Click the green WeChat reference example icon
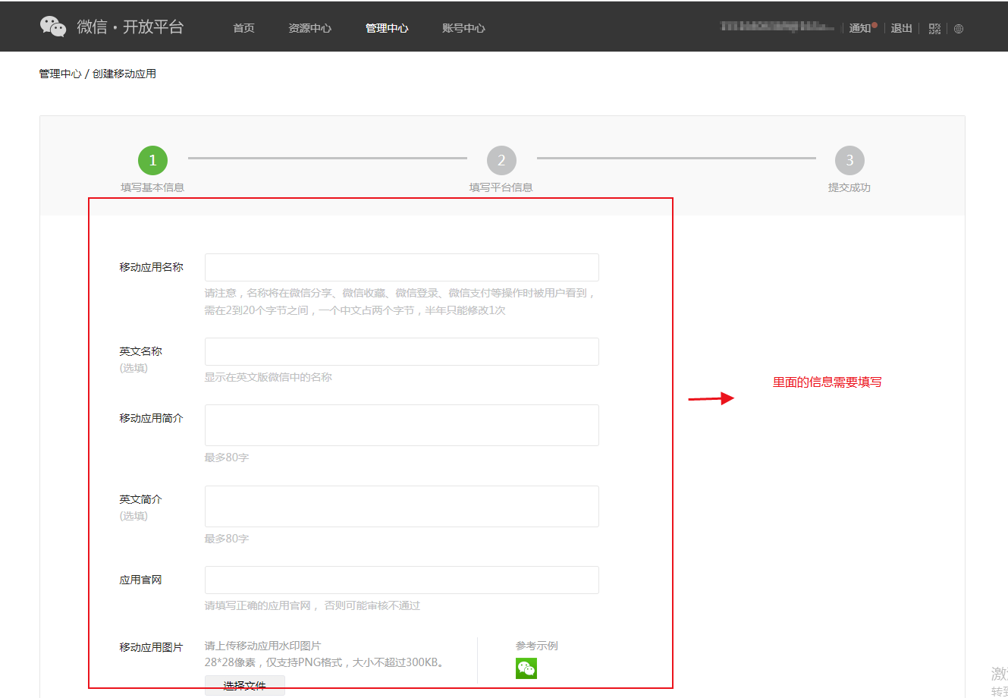The image size is (1008, 698). click(526, 668)
